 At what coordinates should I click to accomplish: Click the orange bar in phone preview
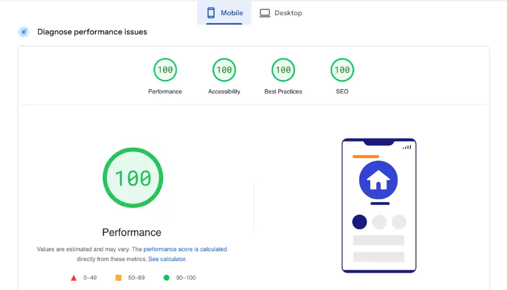[x=366, y=157]
